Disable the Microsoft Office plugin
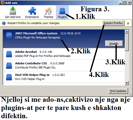Screen dimensions: 133x120 click(x=114, y=44)
